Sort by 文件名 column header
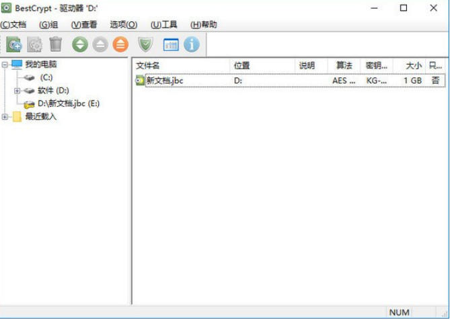The width and height of the screenshot is (450, 320). coord(182,66)
